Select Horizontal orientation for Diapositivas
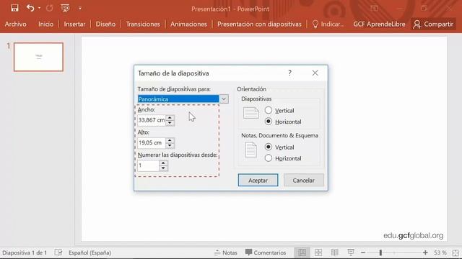 (x=268, y=122)
